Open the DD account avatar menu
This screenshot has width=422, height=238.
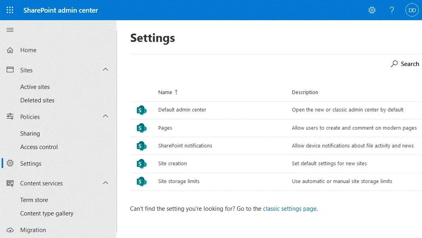(x=412, y=10)
